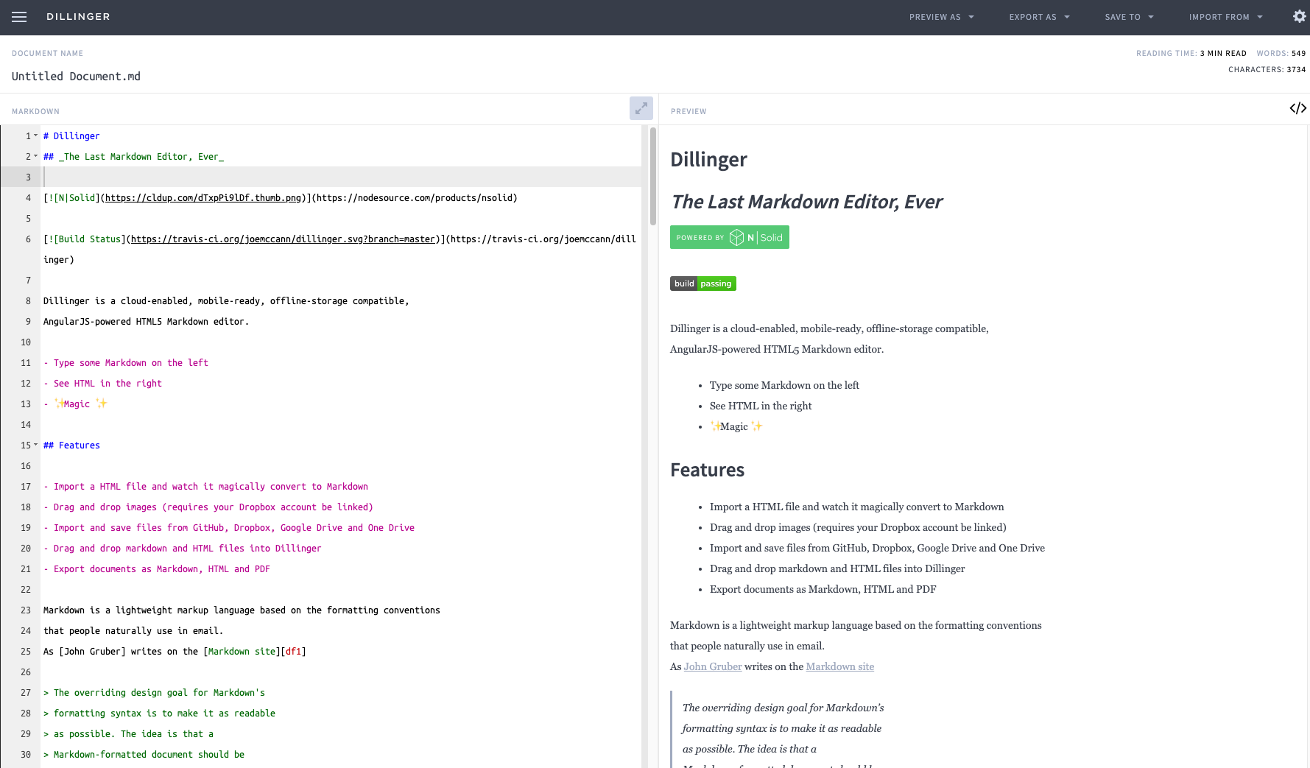The width and height of the screenshot is (1310, 768).
Task: Click '## Features' line in the editor
Action: (71, 445)
